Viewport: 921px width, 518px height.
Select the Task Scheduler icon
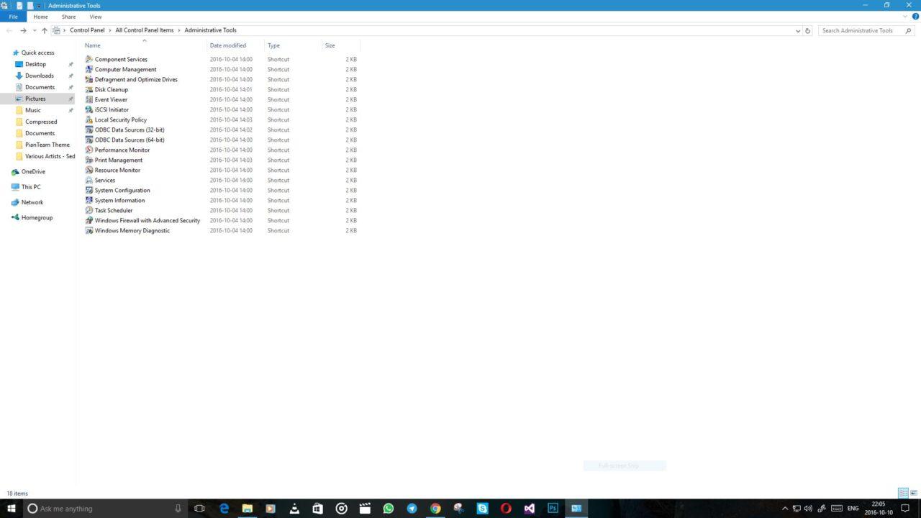pos(89,210)
